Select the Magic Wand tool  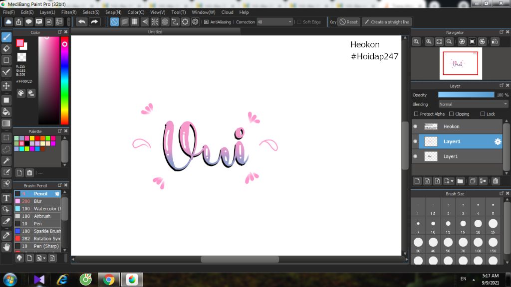(6, 161)
